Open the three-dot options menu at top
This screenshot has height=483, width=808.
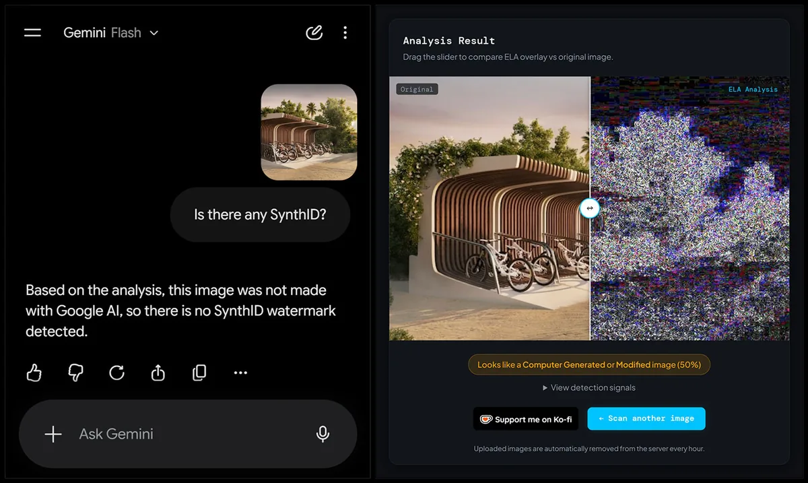point(345,32)
